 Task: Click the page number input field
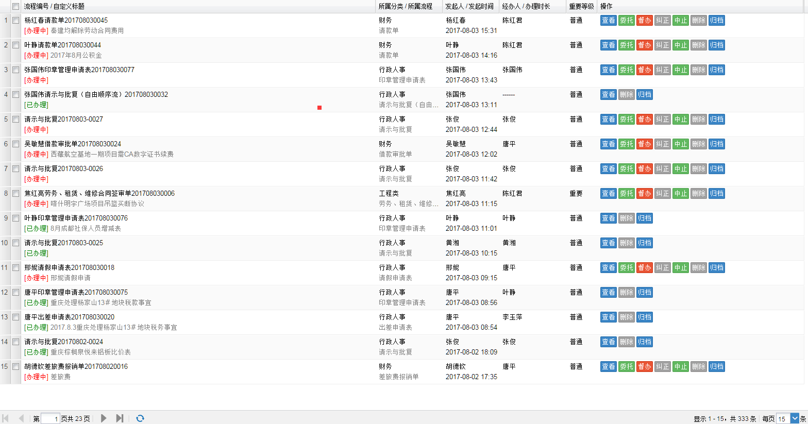coord(50,419)
